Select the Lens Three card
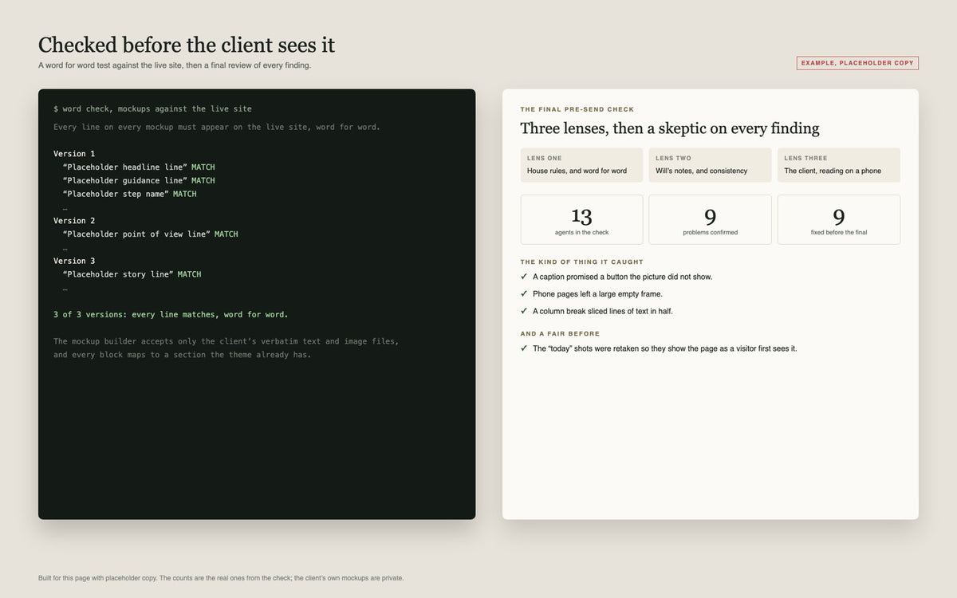This screenshot has height=598, width=957. (839, 165)
